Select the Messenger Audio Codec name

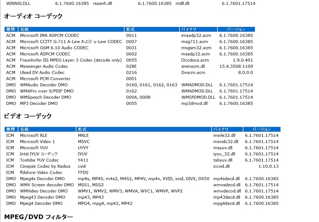(x=44, y=66)
